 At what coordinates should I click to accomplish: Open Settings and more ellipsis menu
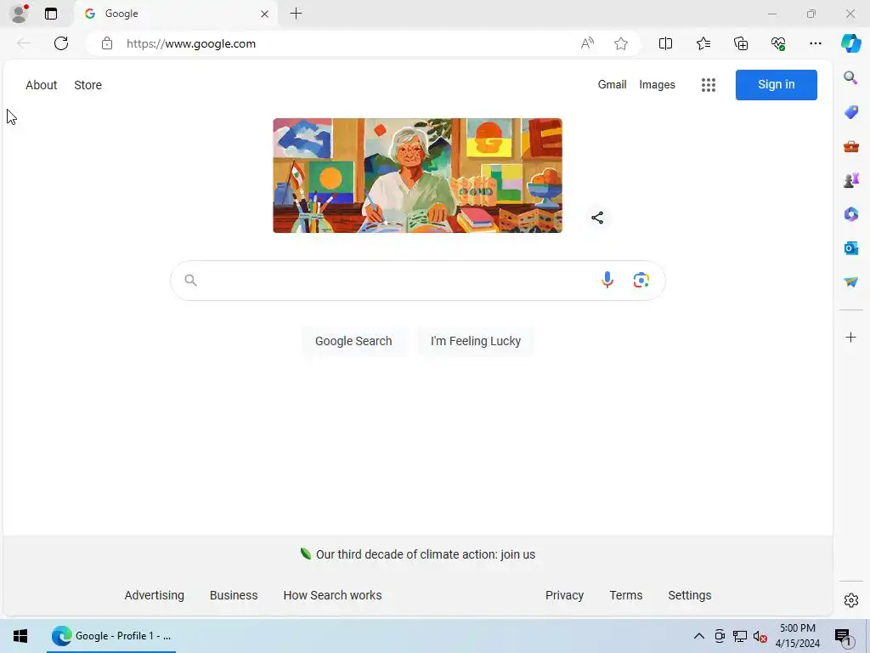(816, 43)
